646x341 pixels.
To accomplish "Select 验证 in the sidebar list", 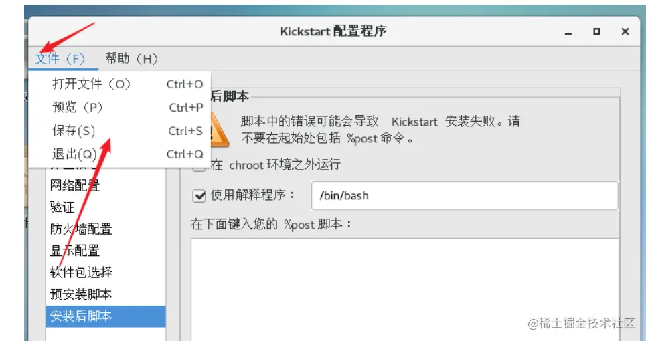I will 106,207.
